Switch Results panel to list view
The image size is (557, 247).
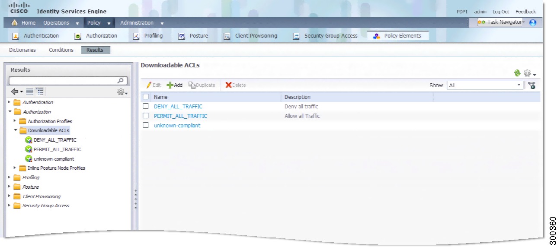(29, 92)
